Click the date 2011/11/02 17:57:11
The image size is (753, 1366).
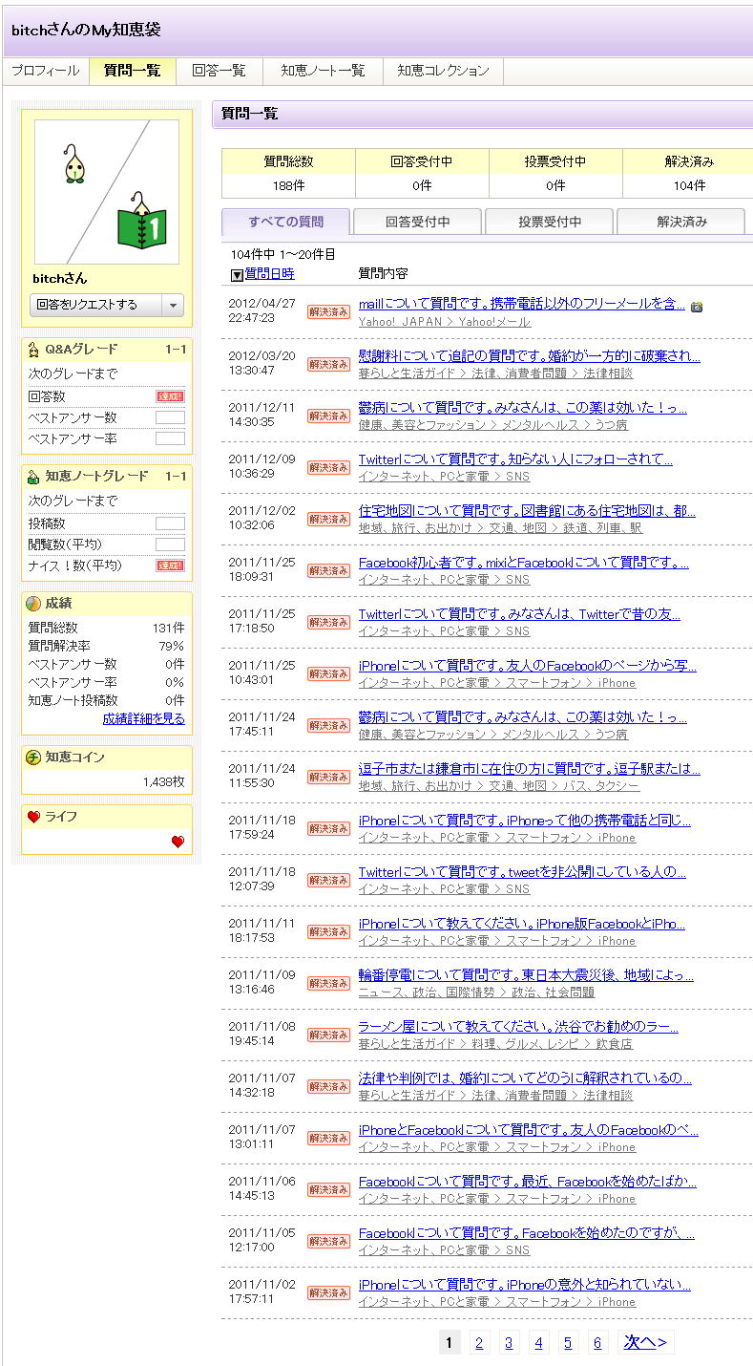pos(262,1291)
